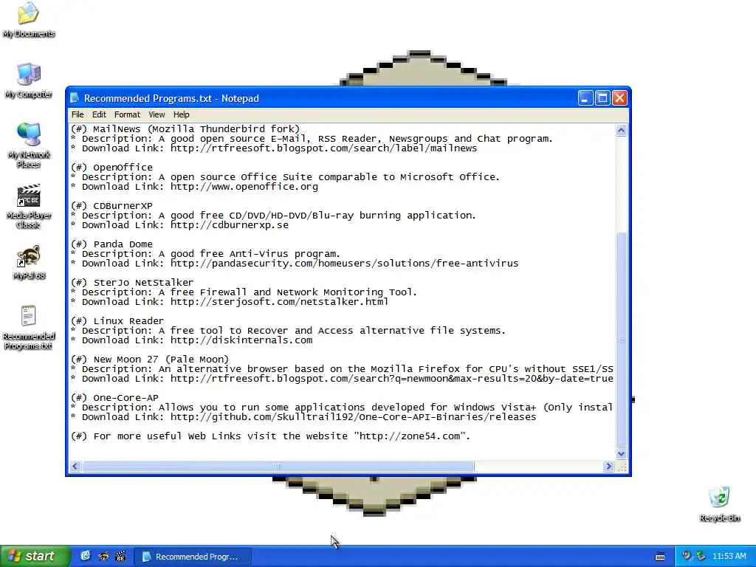The width and height of the screenshot is (756, 567).
Task: Open the File menu in Notepad
Action: 78,114
